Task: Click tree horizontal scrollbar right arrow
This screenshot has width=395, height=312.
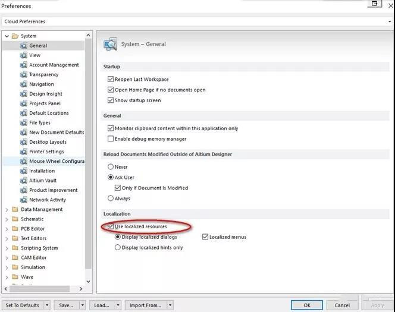Action: coord(81,289)
